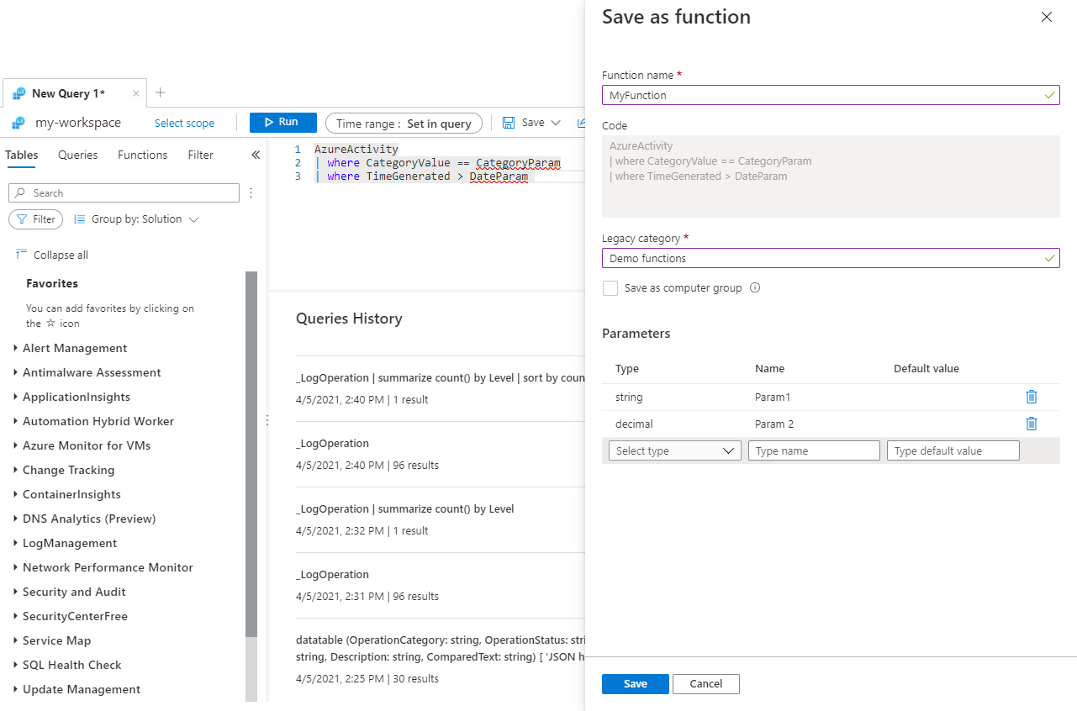The width and height of the screenshot is (1077, 711).
Task: Switch to the Functions tab
Action: (142, 155)
